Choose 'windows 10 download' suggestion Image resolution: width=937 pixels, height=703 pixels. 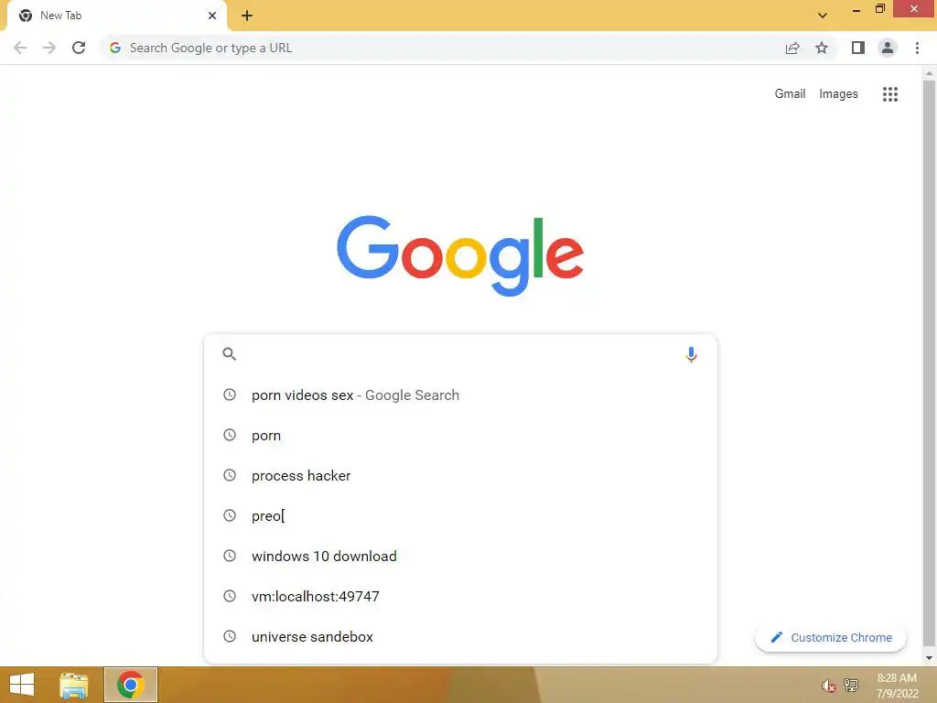pyautogui.click(x=460, y=556)
